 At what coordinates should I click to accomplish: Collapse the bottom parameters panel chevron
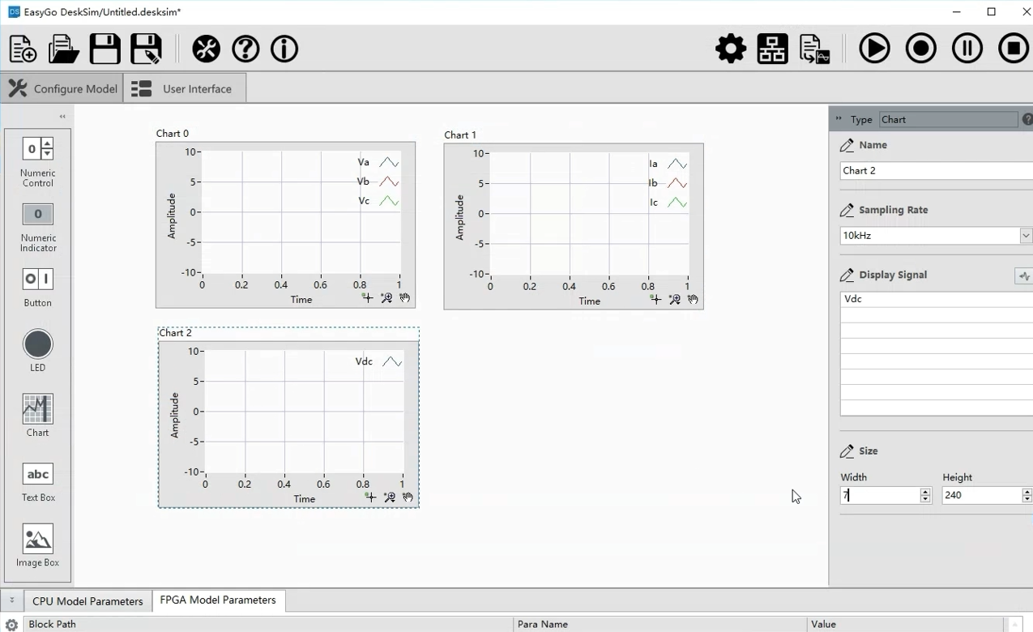coord(11,600)
